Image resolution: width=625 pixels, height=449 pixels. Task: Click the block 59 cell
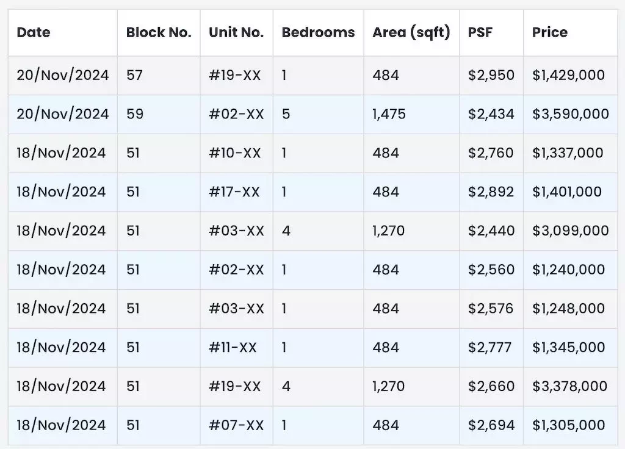(159, 114)
